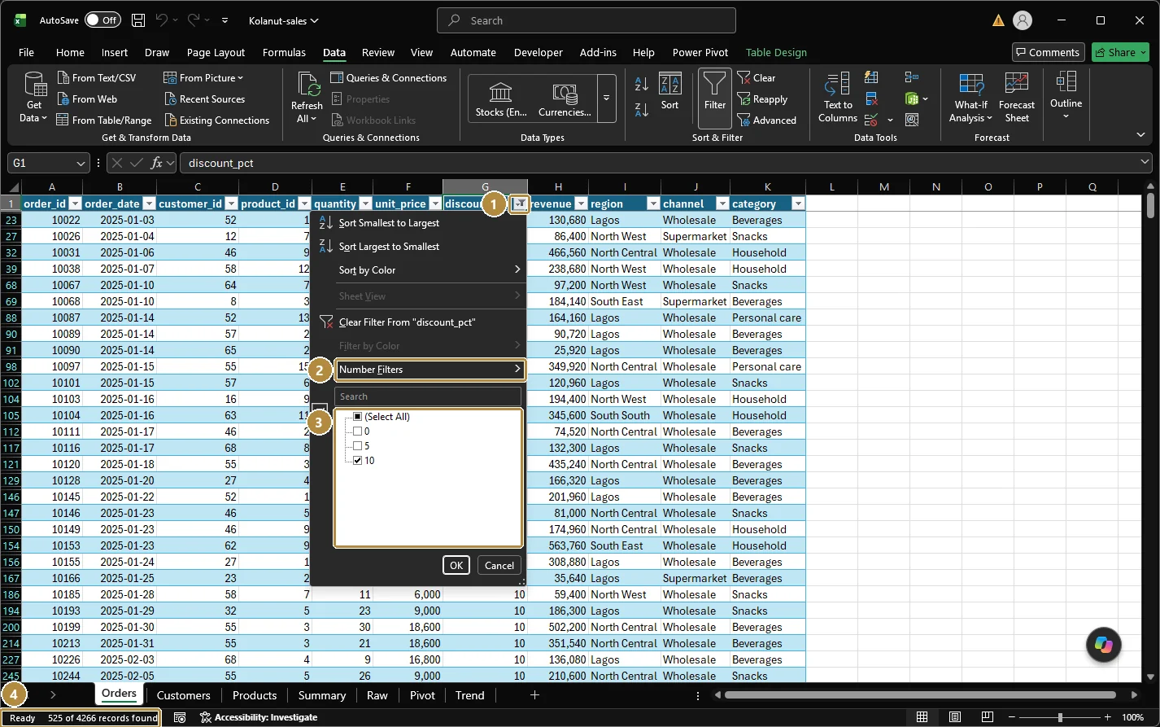Viewport: 1160px width, 727px height.
Task: Adjust the zoom slider in status bar
Action: coord(1060,717)
